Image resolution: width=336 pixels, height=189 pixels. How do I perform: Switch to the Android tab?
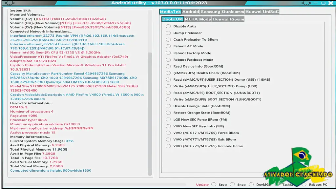coord(191,11)
